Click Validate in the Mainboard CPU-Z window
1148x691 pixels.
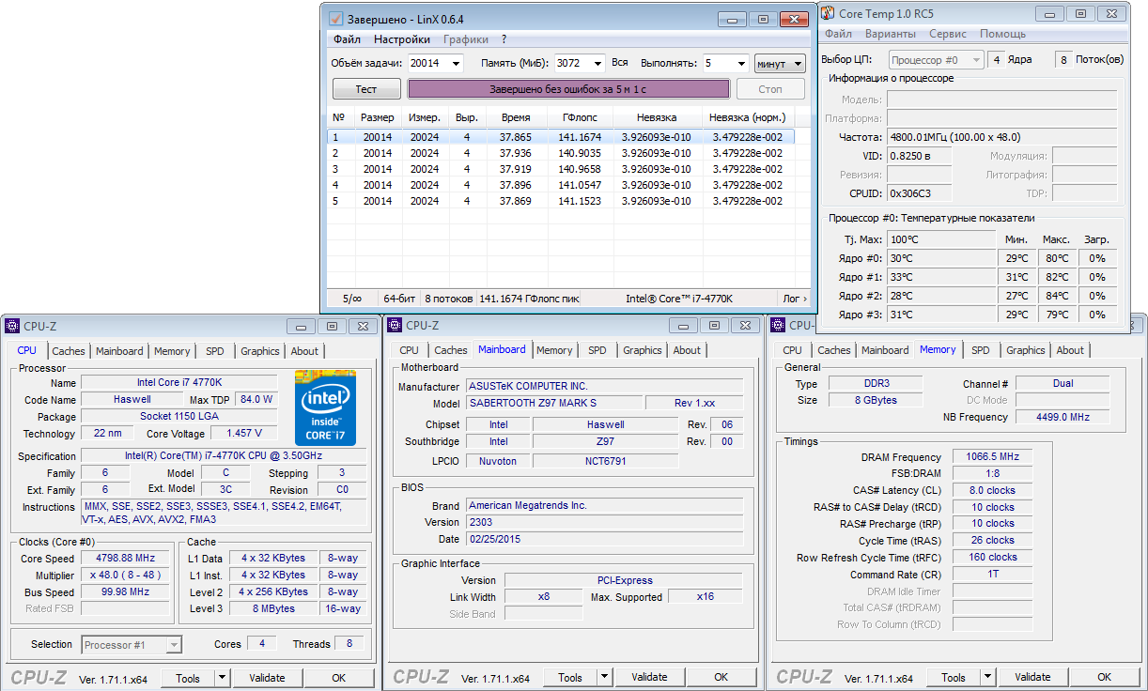tap(649, 677)
